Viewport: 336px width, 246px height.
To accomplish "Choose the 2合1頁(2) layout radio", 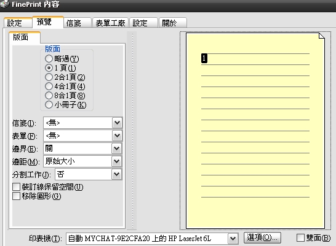I will (49, 77).
